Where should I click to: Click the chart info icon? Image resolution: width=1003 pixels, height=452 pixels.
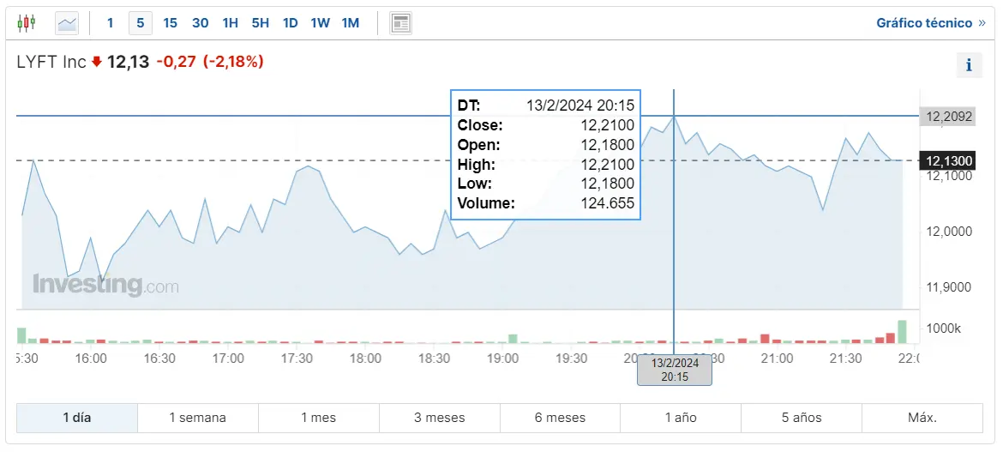click(969, 64)
